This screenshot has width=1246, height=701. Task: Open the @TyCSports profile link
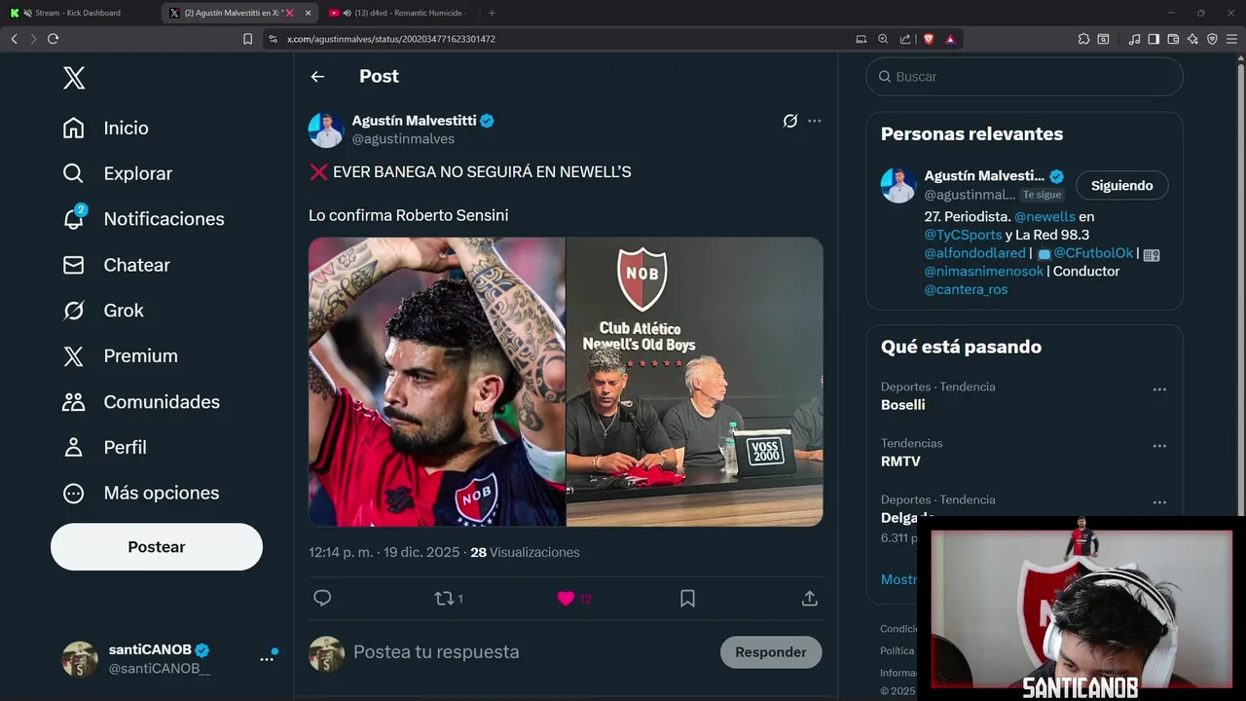coord(963,235)
